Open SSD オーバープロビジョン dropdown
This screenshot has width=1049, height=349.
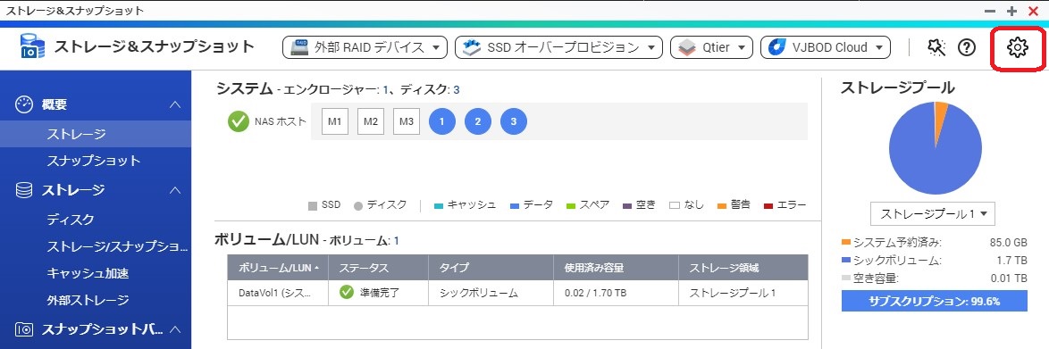558,47
